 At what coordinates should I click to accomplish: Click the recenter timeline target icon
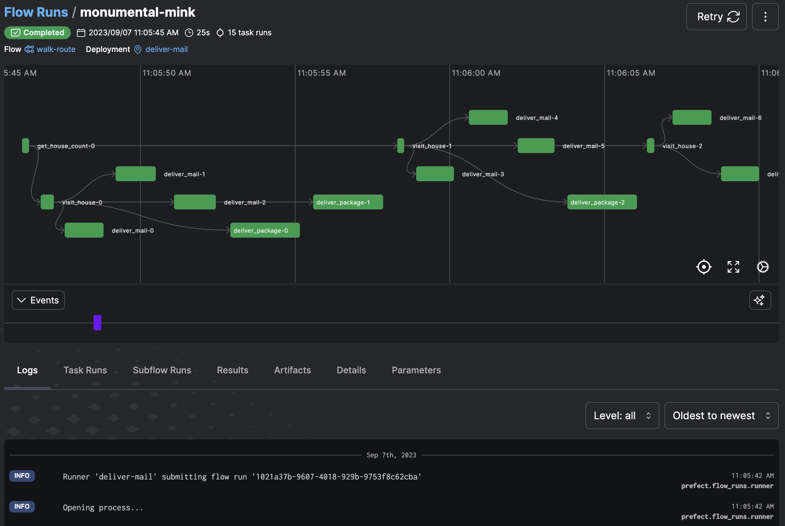pos(704,267)
